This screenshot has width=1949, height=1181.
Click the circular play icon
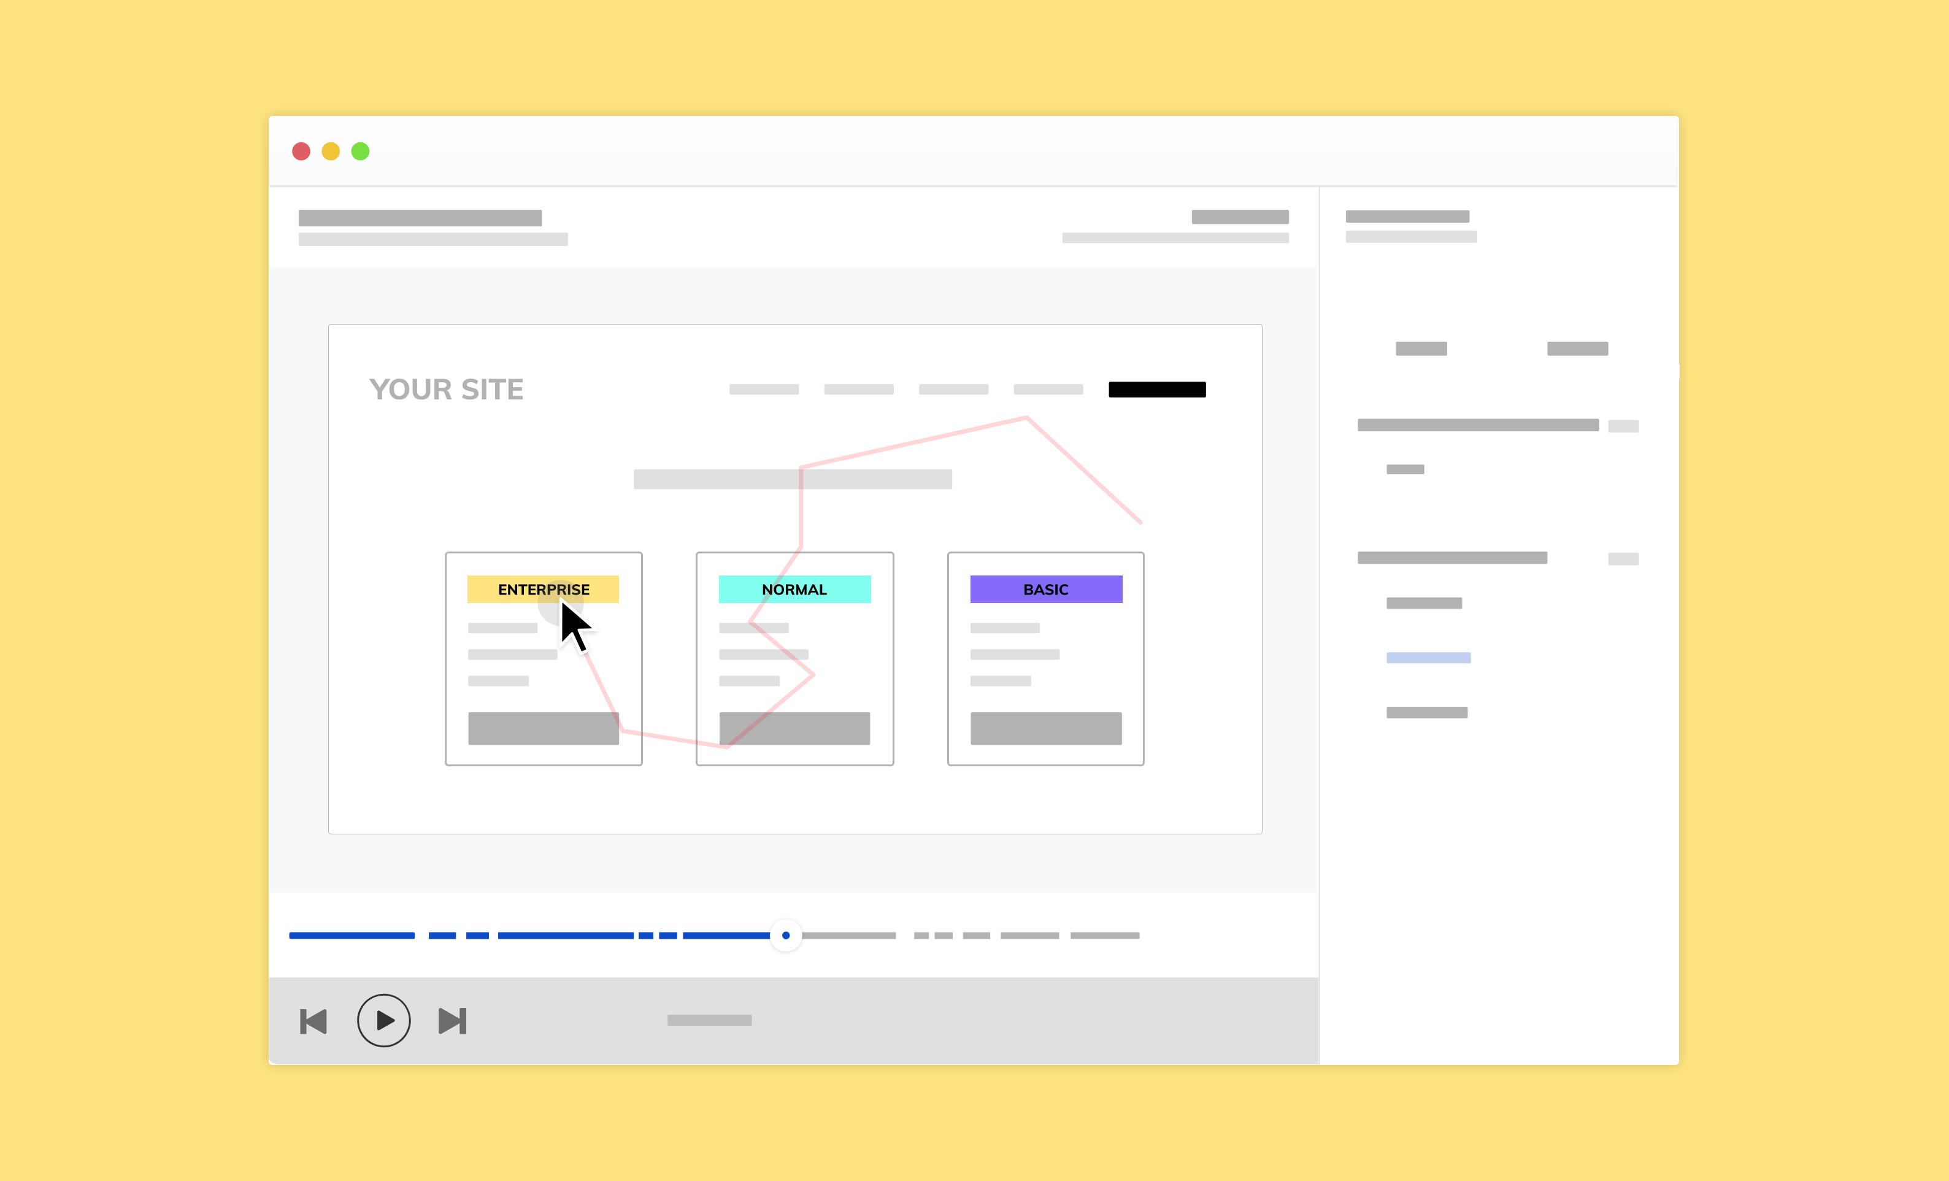tap(383, 1020)
